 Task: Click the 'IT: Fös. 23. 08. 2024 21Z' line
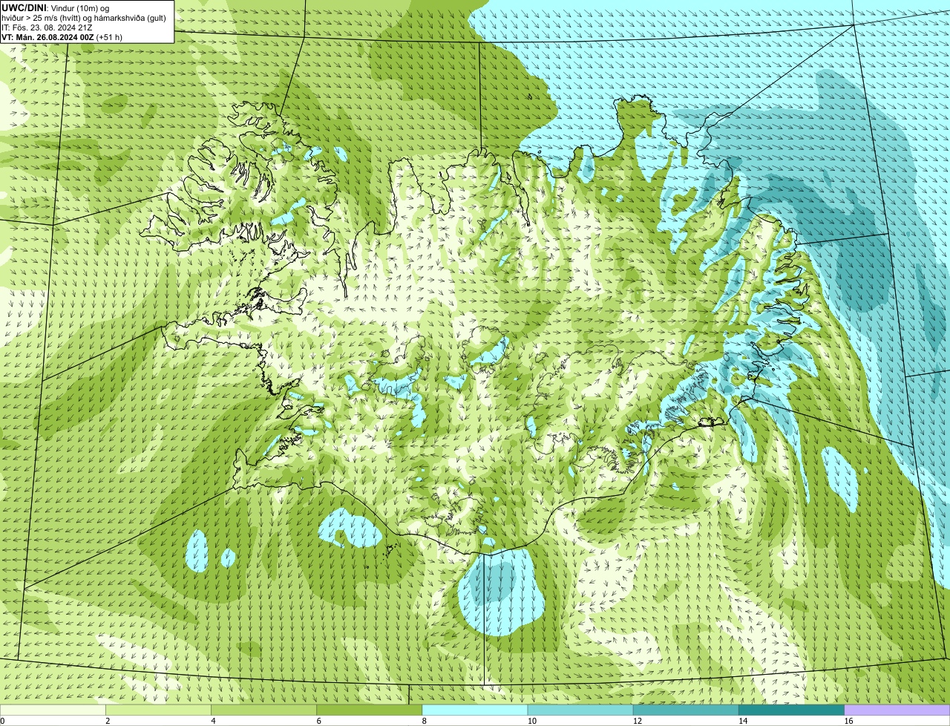(47, 27)
